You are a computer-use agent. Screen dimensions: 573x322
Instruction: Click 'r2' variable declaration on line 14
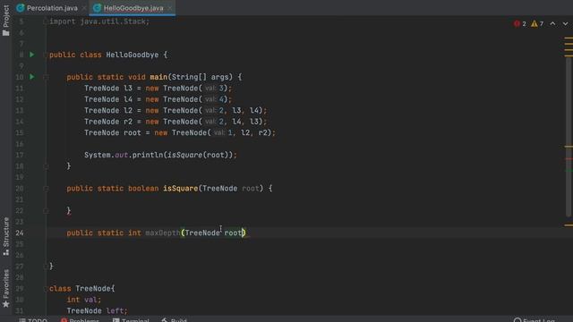[128, 122]
